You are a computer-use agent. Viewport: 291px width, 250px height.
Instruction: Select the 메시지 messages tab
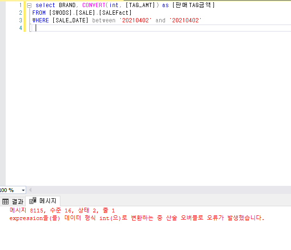click(x=43, y=201)
